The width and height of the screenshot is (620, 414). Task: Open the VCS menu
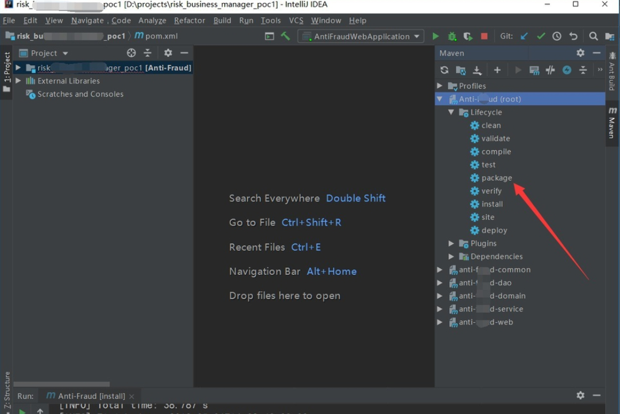coord(296,20)
